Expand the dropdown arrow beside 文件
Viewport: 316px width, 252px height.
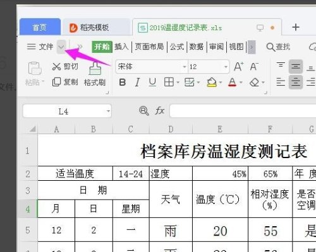[x=61, y=47]
